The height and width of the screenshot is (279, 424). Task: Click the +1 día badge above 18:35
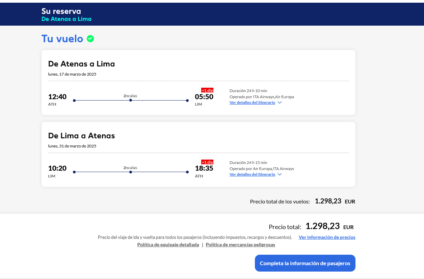coord(207,162)
